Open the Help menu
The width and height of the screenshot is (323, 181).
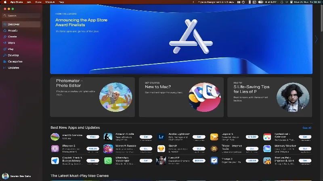(x=61, y=2)
